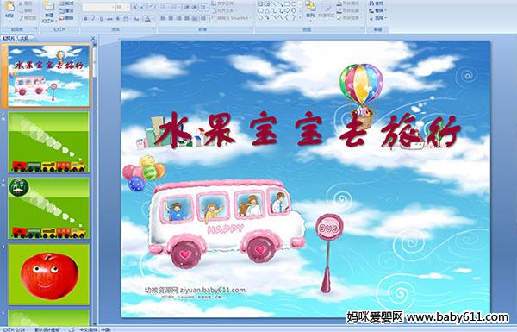
Task: Select the oval shape in shapes gallery
Action: 294,4
